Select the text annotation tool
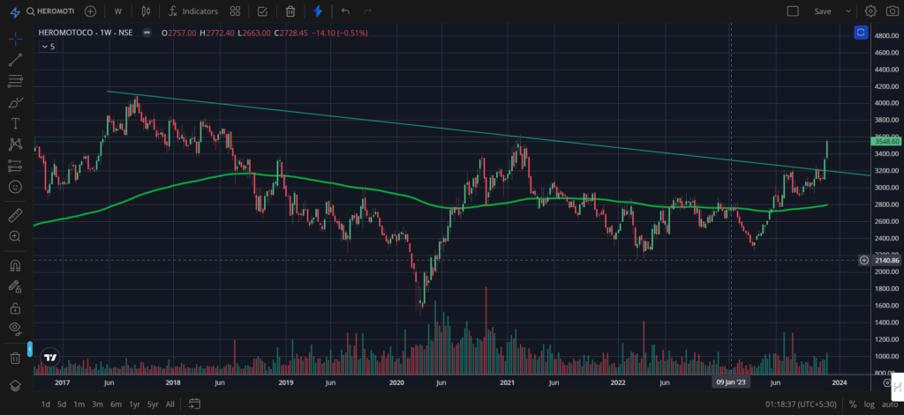Image resolution: width=904 pixels, height=415 pixels. [x=16, y=123]
